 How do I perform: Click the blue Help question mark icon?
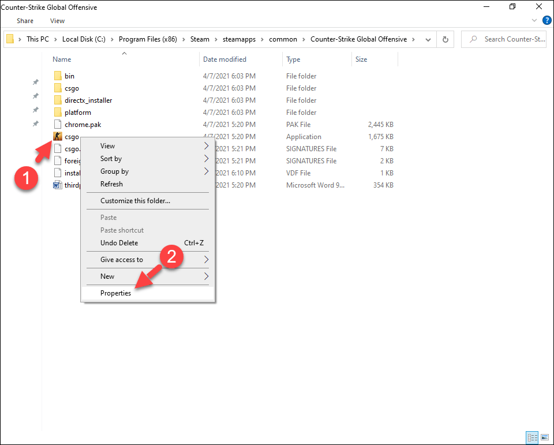[x=546, y=20]
